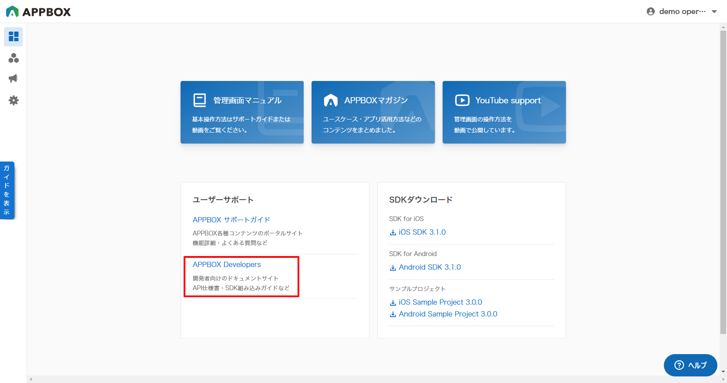This screenshot has width=727, height=383.
Task: Click the APPBOX logo
Action: tap(38, 12)
